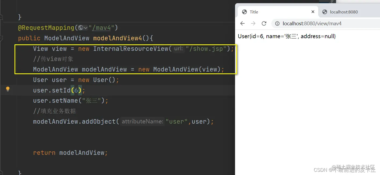This screenshot has height=175, width=380.
Task: Click the "/mav4" mapping URL link
Action: tap(101, 28)
